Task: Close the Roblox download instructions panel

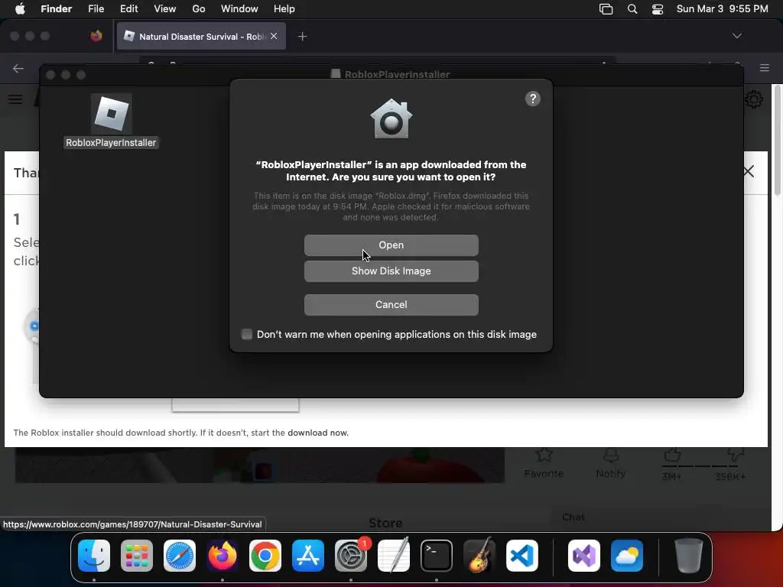Action: coord(749,172)
